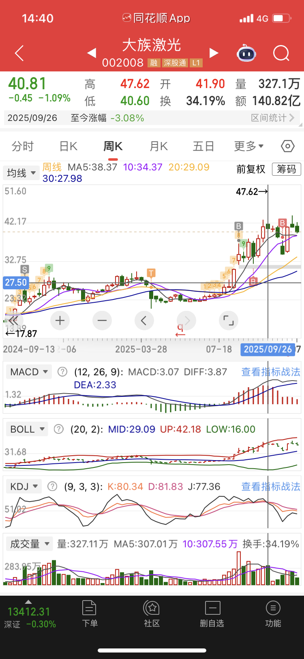Image resolution: width=304 pixels, height=659 pixels.
Task: Tap amount value 140.82亿
Action: coord(276,101)
